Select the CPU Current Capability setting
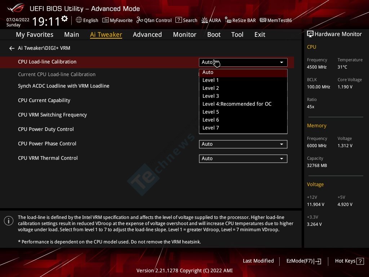Screen dimensions: 369x277 pos(44,101)
